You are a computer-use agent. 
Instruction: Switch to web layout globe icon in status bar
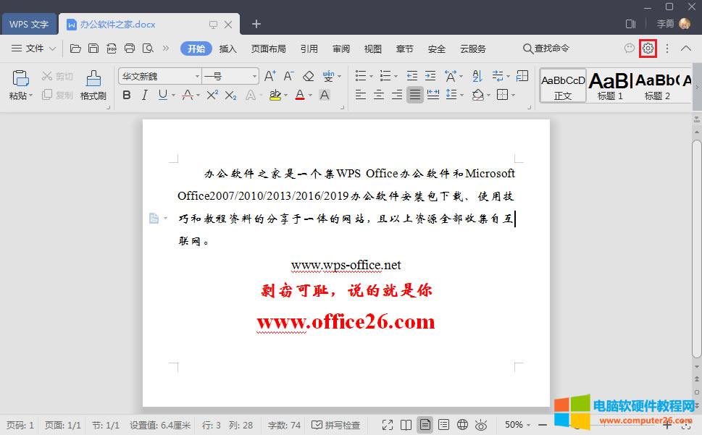tap(462, 425)
